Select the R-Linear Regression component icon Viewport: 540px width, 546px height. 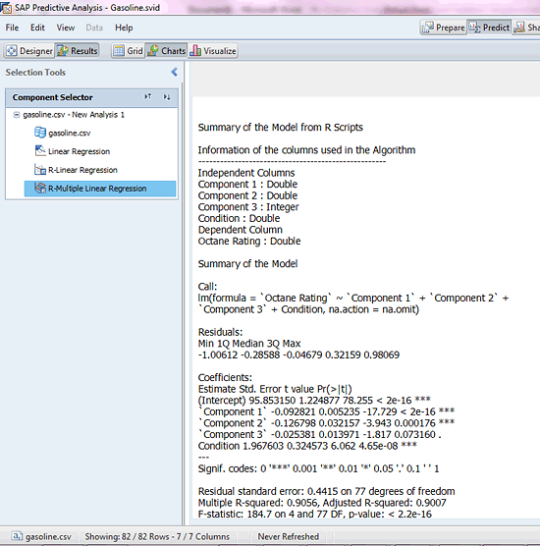point(40,170)
